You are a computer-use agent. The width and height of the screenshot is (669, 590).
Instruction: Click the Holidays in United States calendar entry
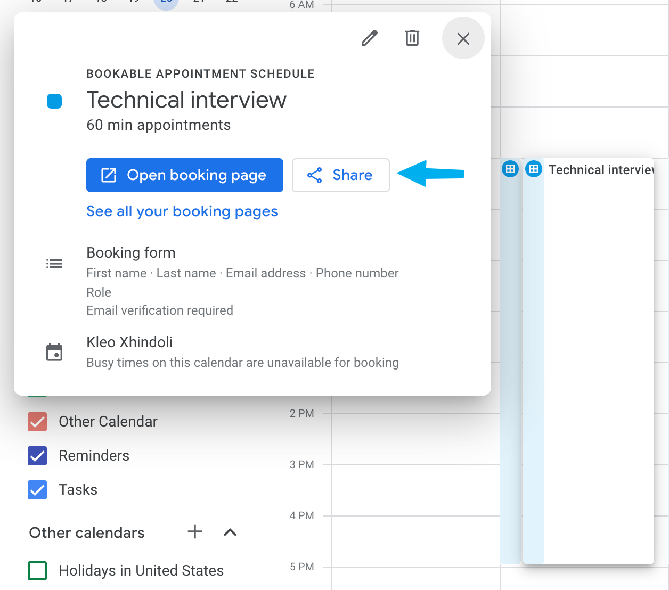(140, 570)
